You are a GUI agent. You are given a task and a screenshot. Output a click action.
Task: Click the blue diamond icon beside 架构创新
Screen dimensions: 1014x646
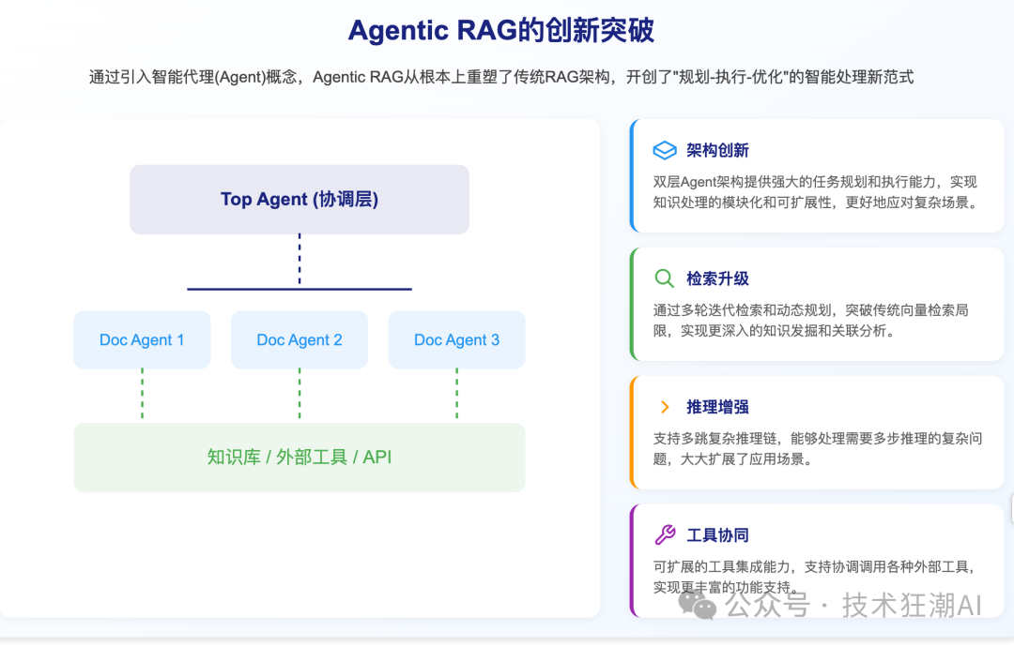tap(664, 150)
